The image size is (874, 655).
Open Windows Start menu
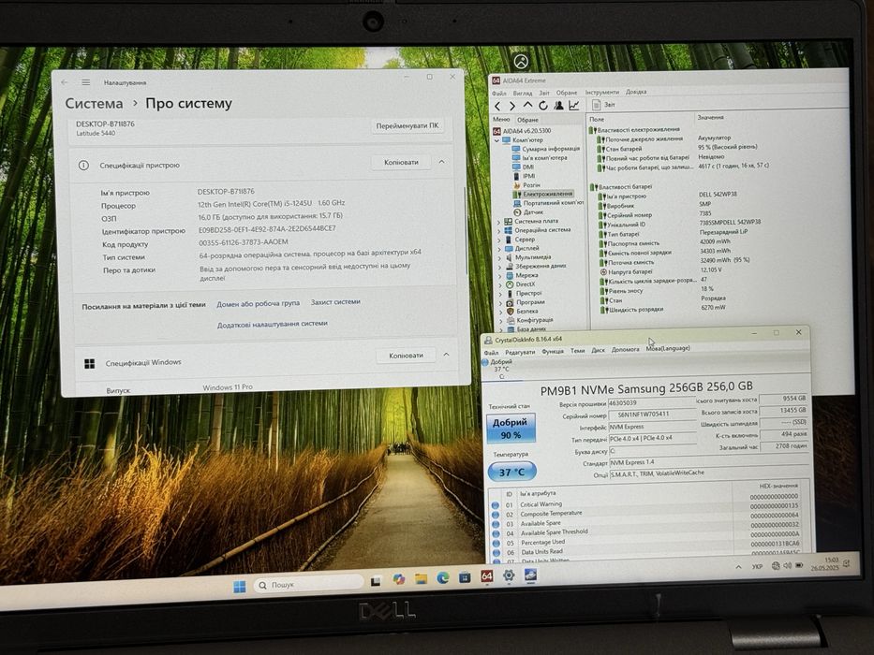coord(240,586)
